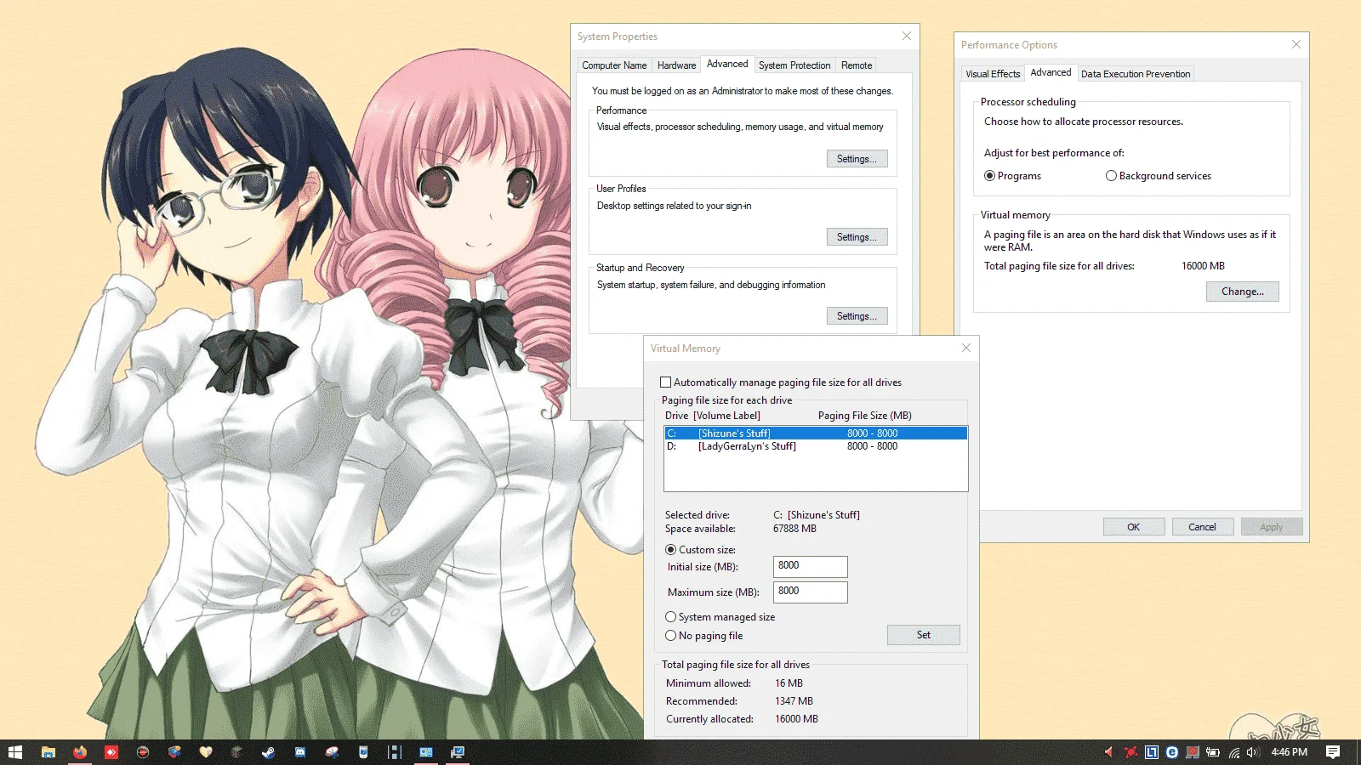Open the red laptop blocked tray icon
This screenshot has width=1361, height=765.
pyautogui.click(x=1193, y=752)
